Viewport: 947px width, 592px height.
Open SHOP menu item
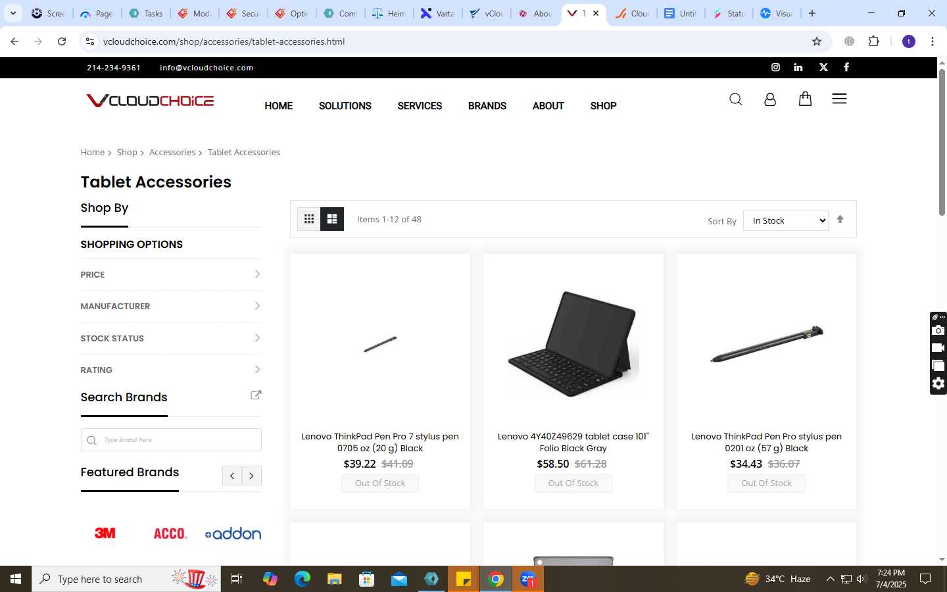click(x=603, y=106)
